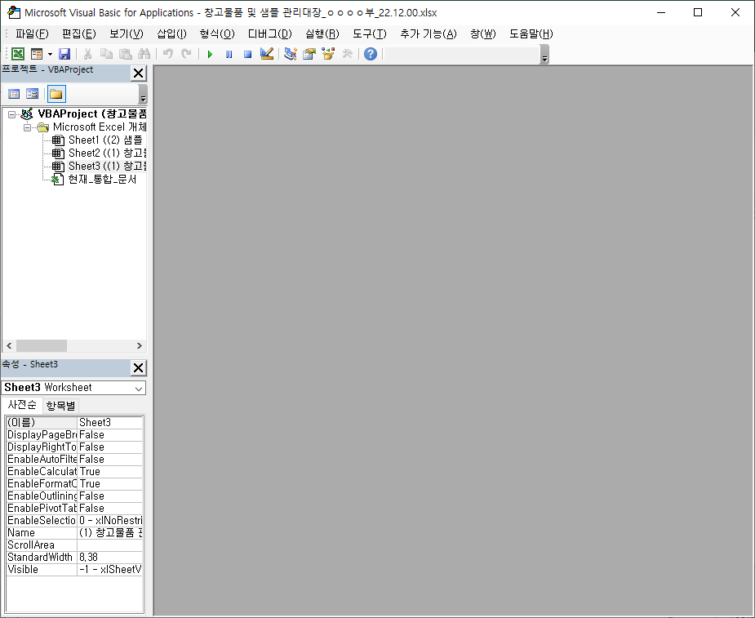Click the ScrollArea property value field
The width and height of the screenshot is (755, 618).
tap(110, 545)
